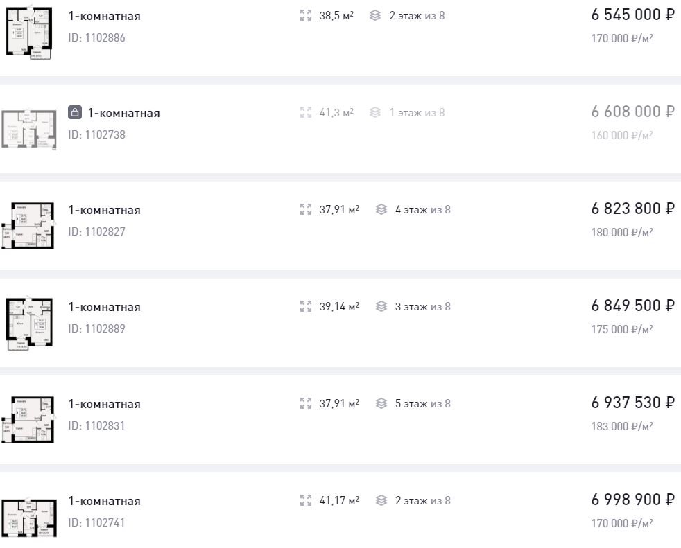
Task: Click the price 6 823 800 ₽
Action: [632, 209]
